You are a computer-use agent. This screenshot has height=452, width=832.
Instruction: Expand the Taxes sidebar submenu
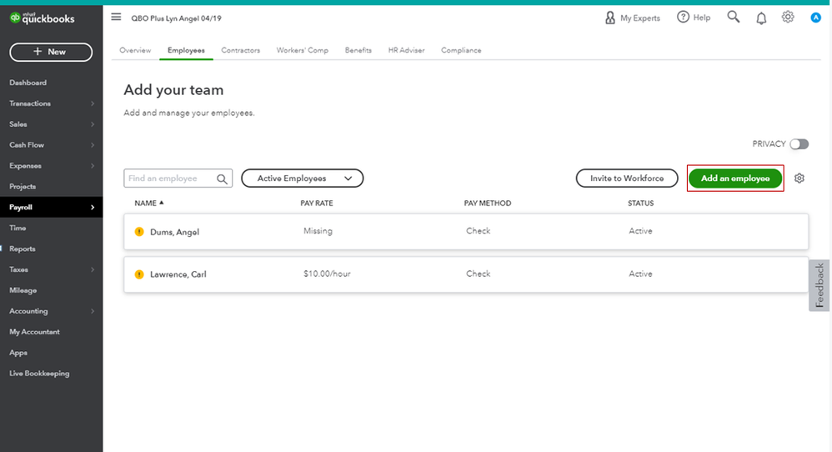93,269
